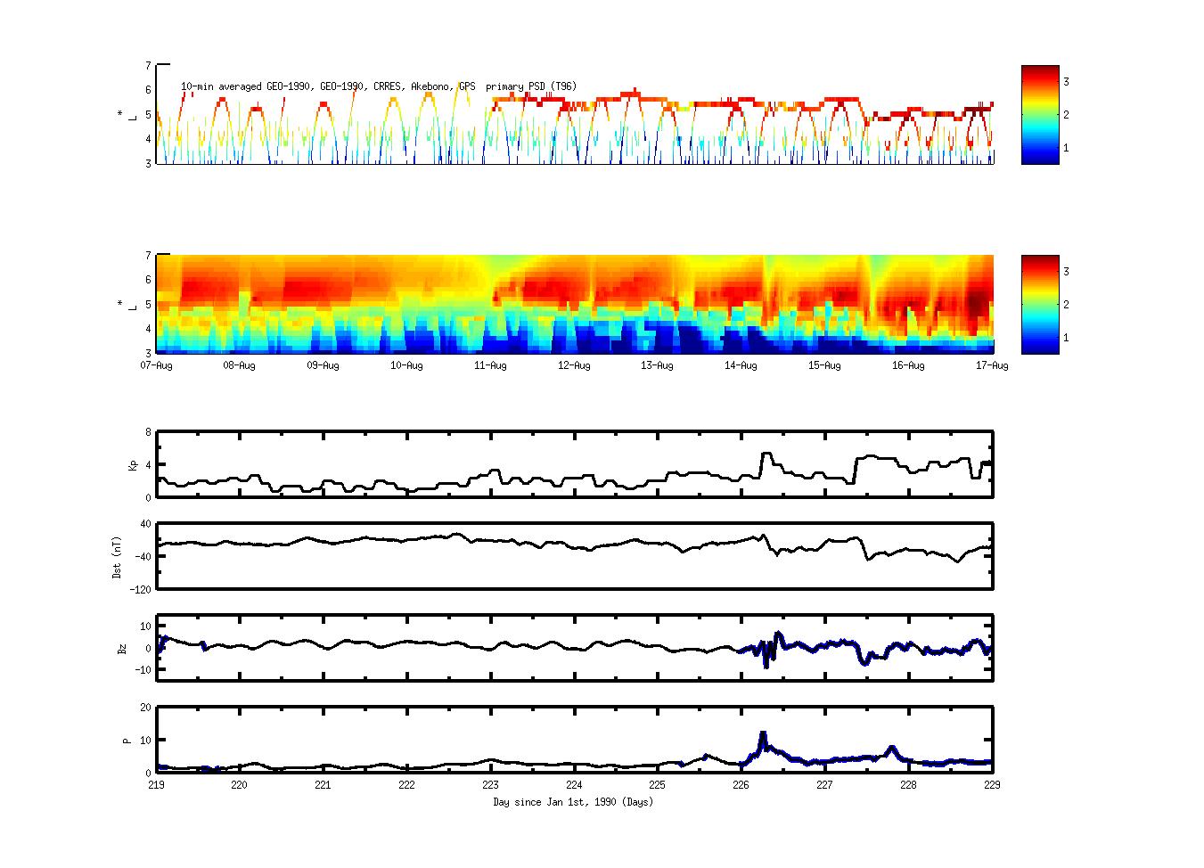This screenshot has height=868, width=1204.
Task: Click the 17-Aug date tick label
Action: click(x=991, y=365)
